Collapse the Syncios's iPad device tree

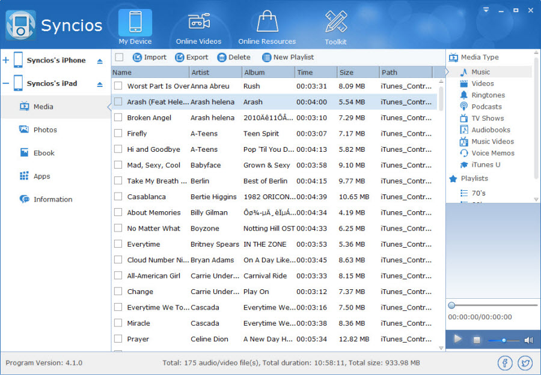click(6, 84)
